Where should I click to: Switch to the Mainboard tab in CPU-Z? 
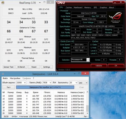[78, 8]
